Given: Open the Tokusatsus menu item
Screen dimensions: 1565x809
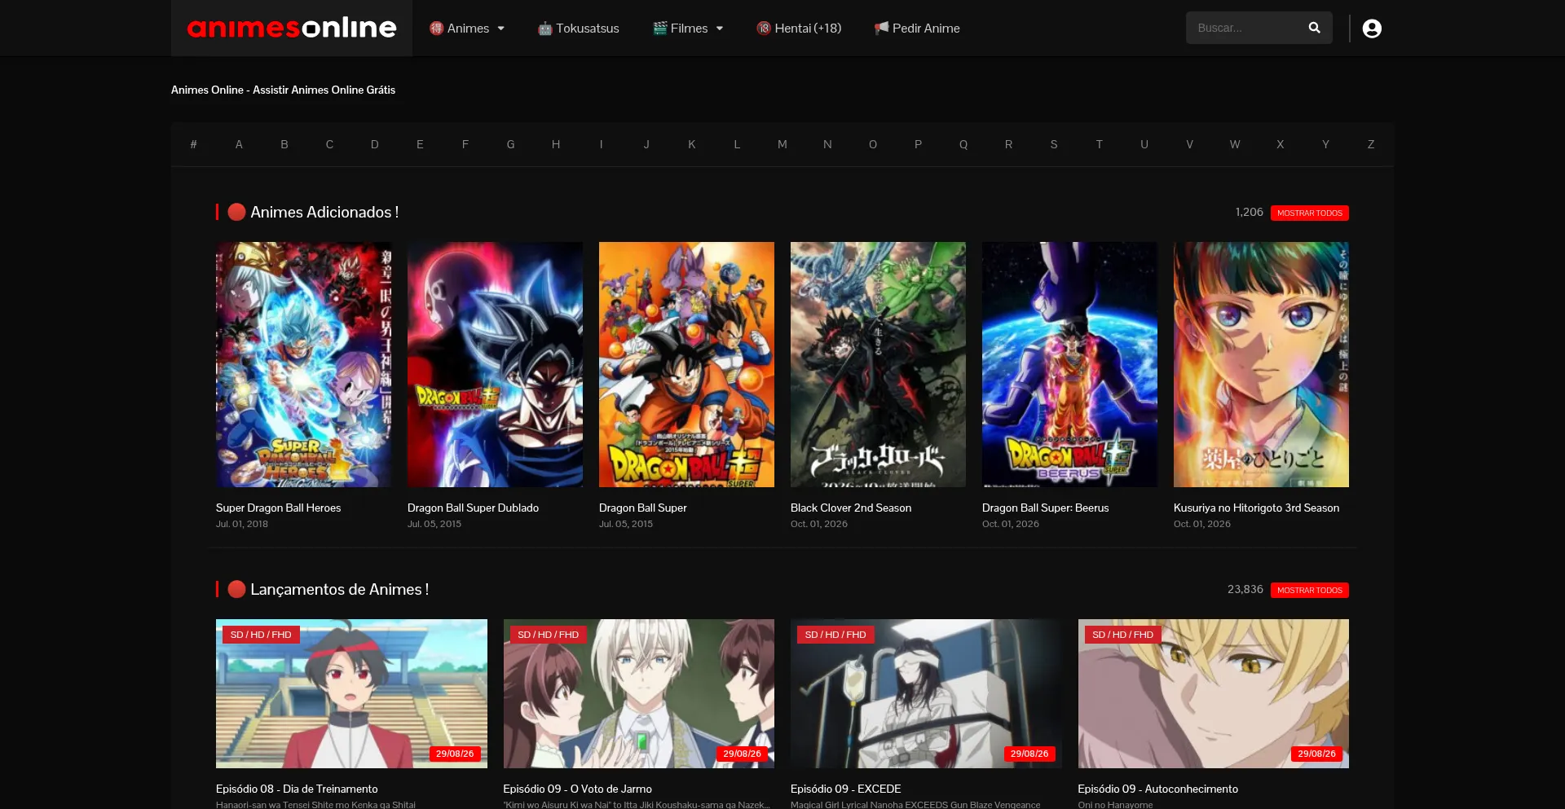Looking at the screenshot, I should [x=578, y=29].
